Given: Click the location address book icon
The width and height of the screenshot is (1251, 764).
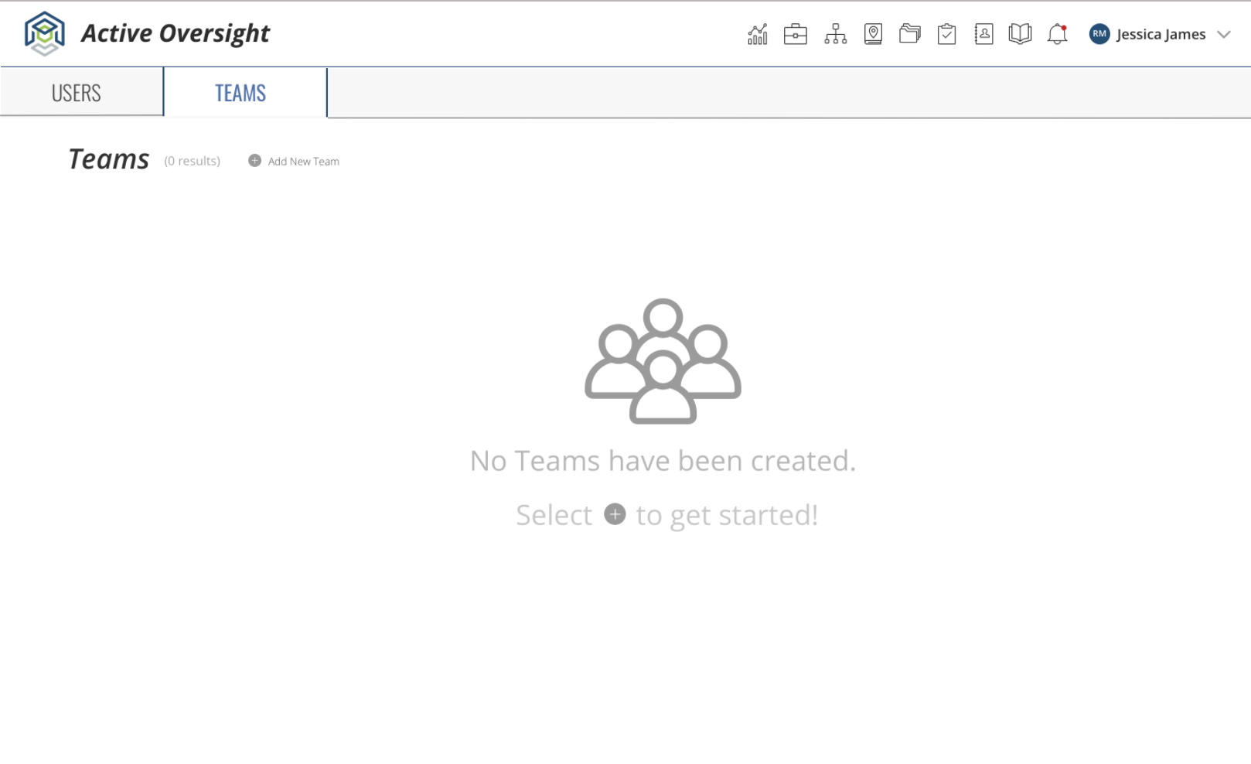Looking at the screenshot, I should tap(872, 33).
